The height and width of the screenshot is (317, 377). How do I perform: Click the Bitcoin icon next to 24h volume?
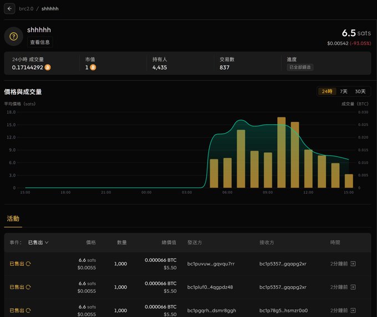48,67
